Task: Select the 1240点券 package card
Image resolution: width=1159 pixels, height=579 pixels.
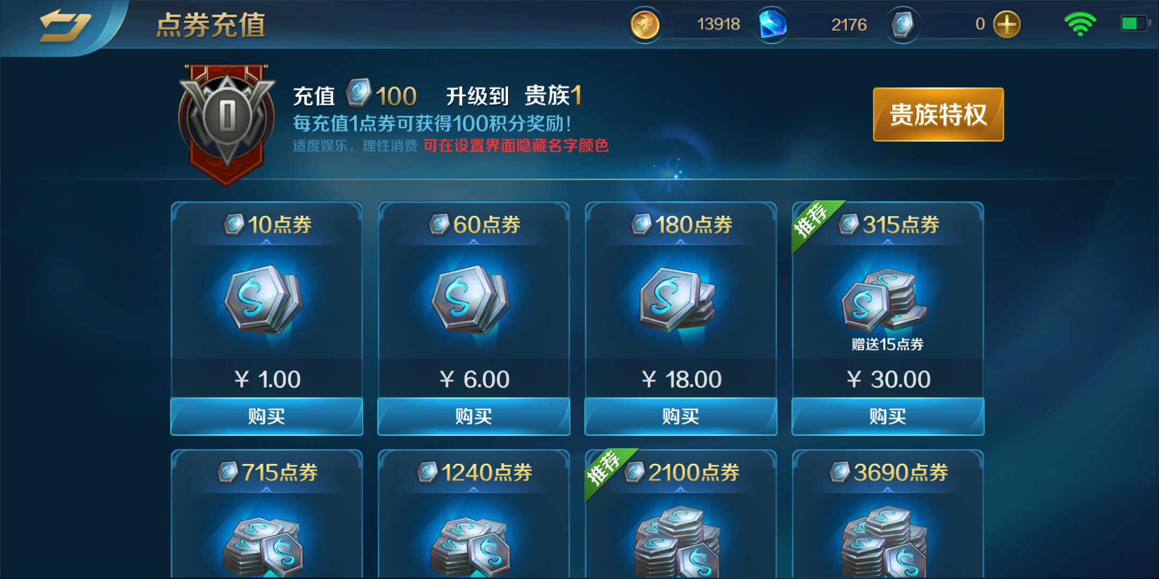Action: click(474, 514)
